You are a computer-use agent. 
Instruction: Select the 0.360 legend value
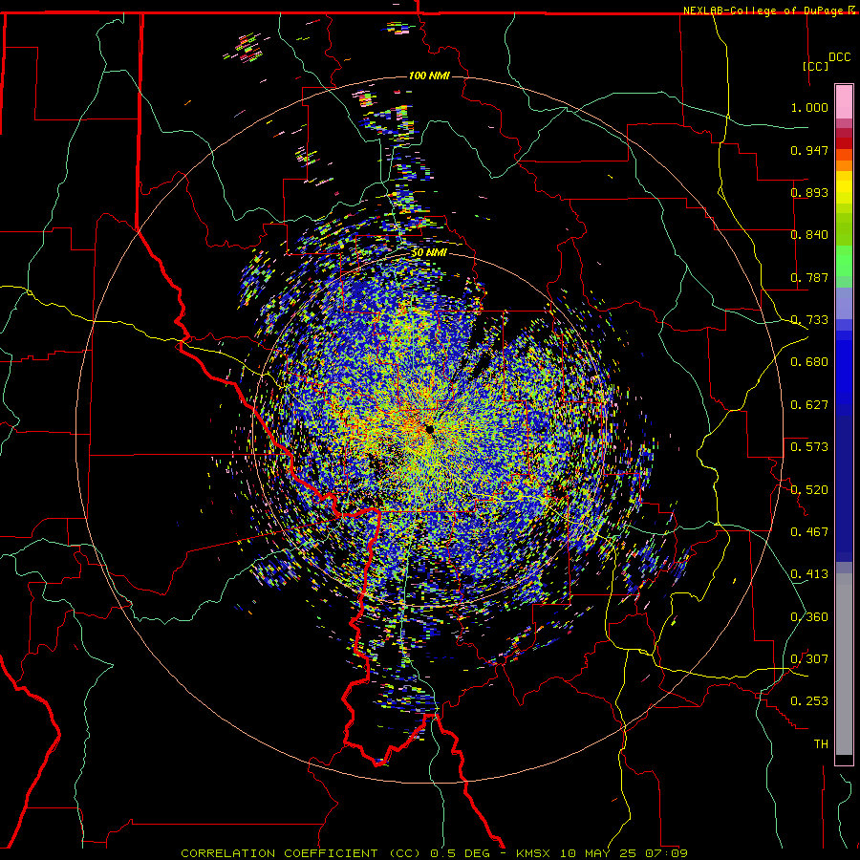(x=809, y=617)
